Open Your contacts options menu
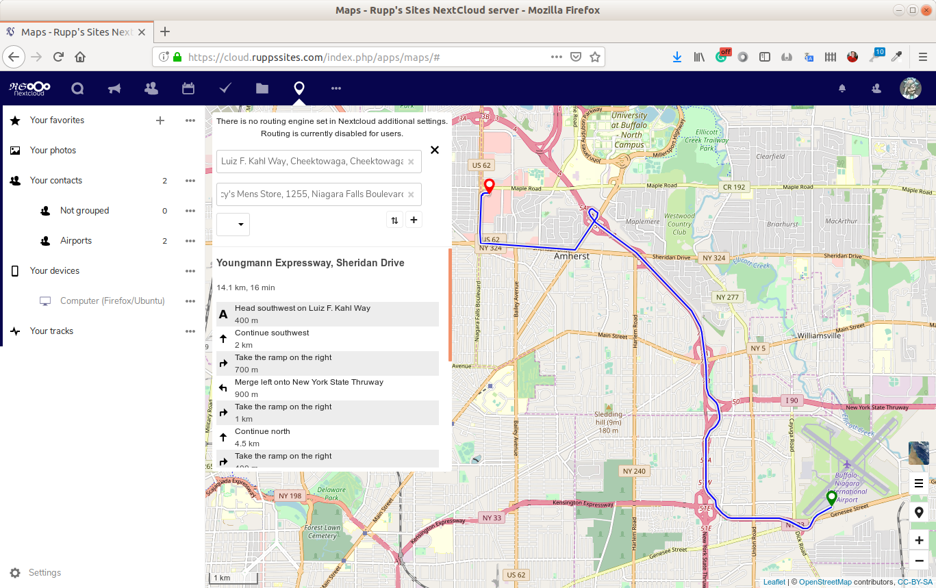The image size is (936, 588). click(x=190, y=181)
